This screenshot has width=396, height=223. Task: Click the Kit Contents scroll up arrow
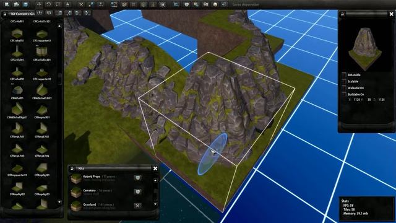59,26
